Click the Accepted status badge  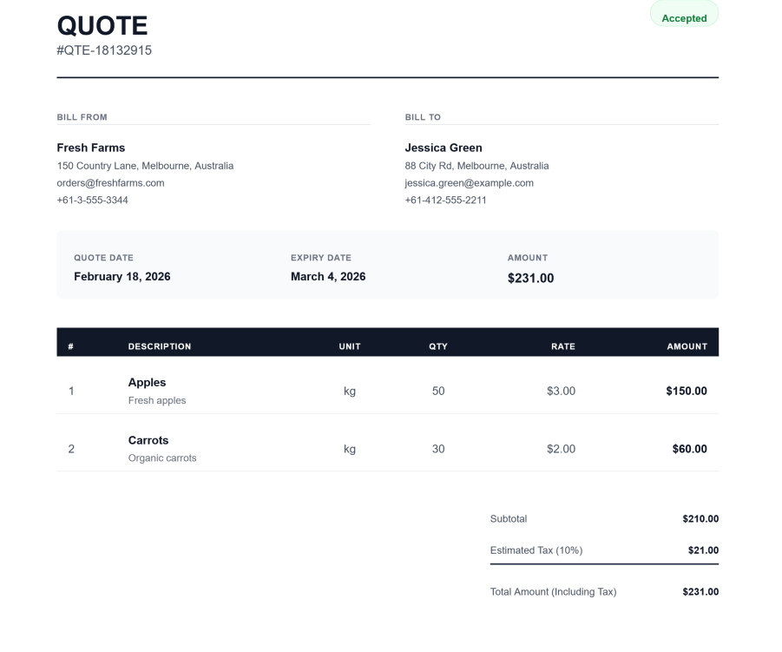[684, 18]
